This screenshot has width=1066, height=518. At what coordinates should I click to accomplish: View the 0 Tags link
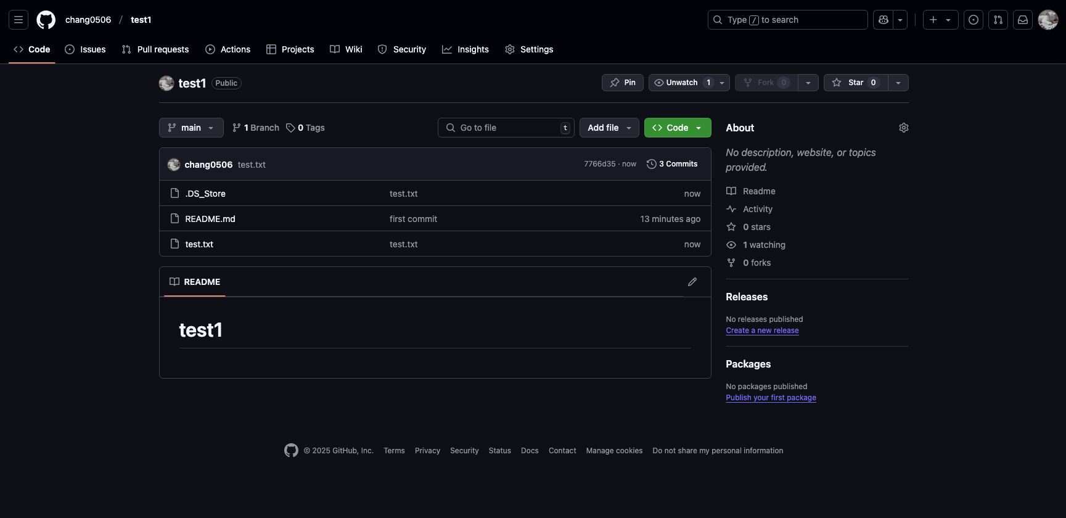(305, 128)
